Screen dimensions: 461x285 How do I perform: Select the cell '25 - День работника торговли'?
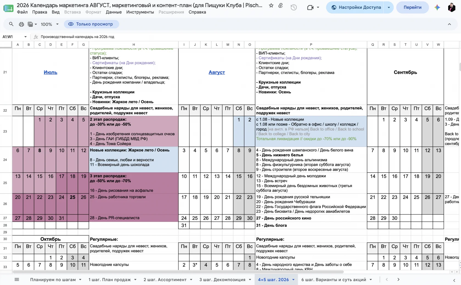134,204
